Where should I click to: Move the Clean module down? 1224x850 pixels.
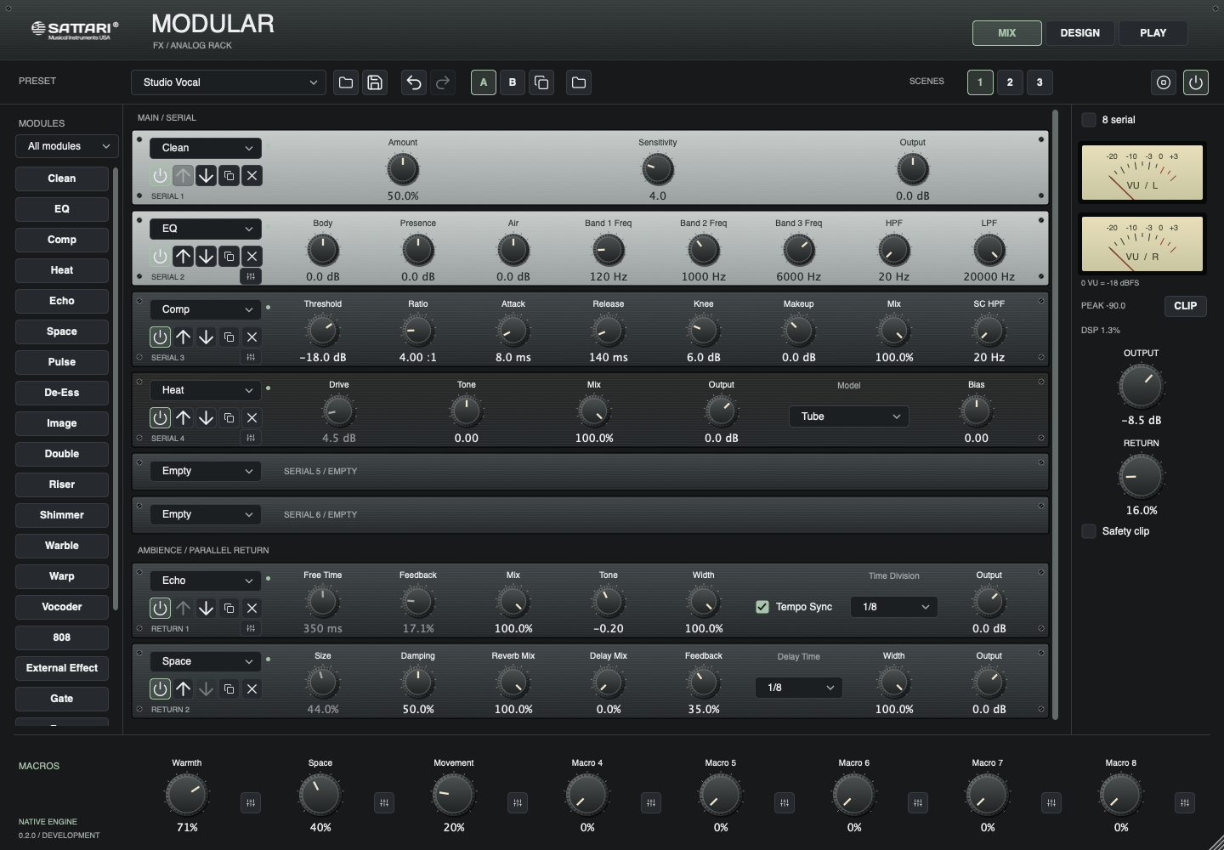point(206,176)
